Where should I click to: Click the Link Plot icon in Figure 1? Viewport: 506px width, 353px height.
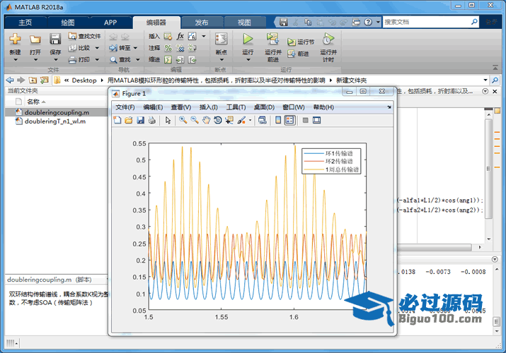(x=263, y=120)
